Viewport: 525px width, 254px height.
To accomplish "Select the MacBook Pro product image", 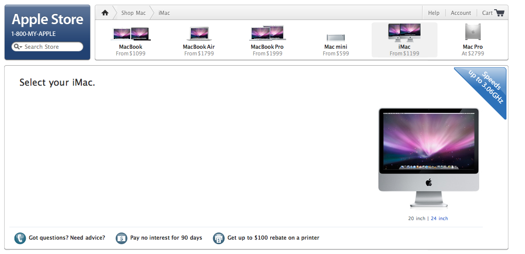I will tap(267, 33).
